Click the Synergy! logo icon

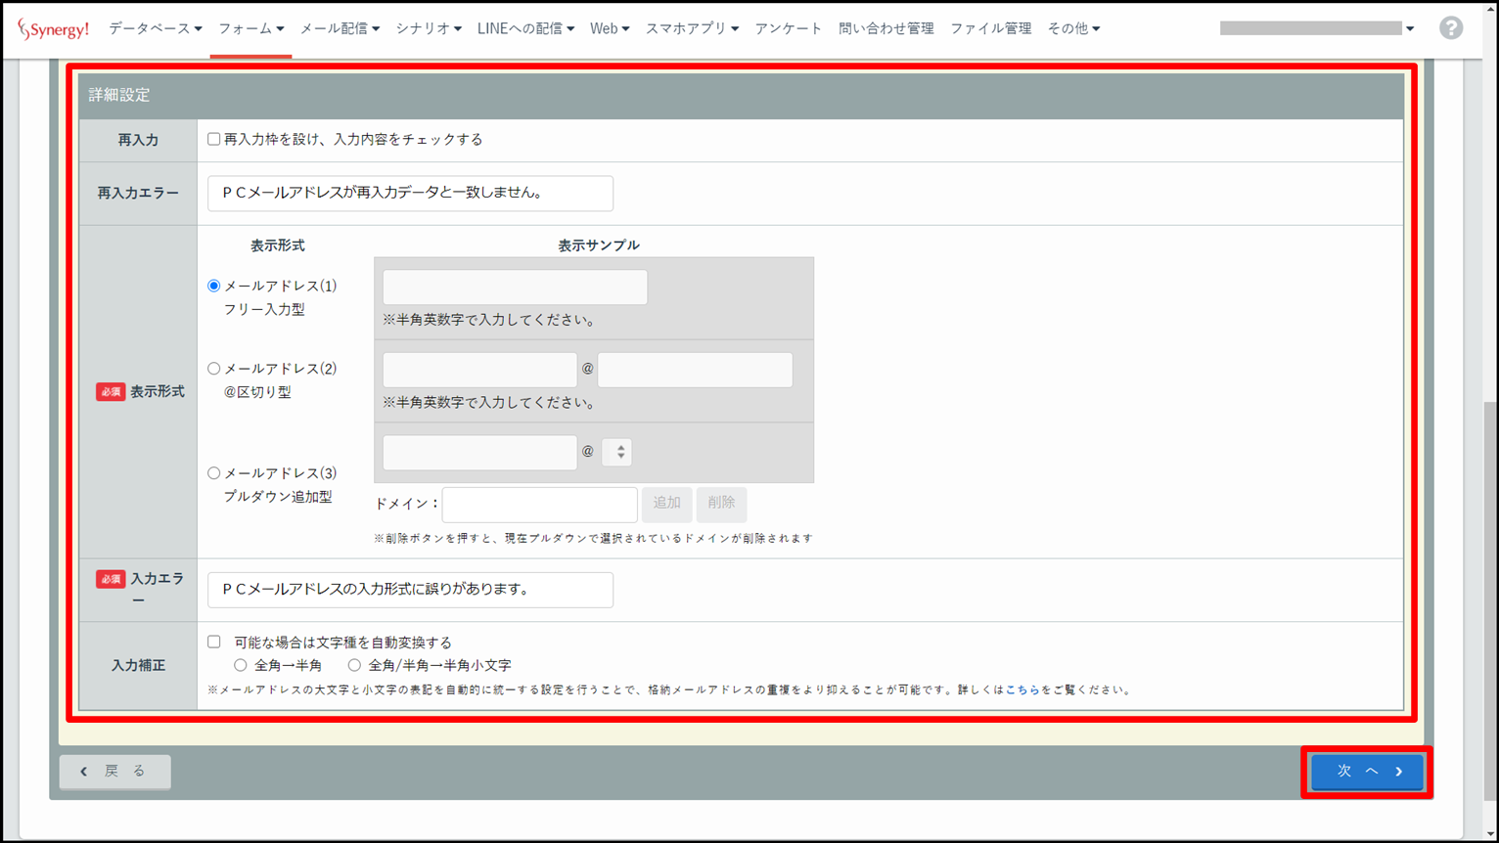click(53, 29)
